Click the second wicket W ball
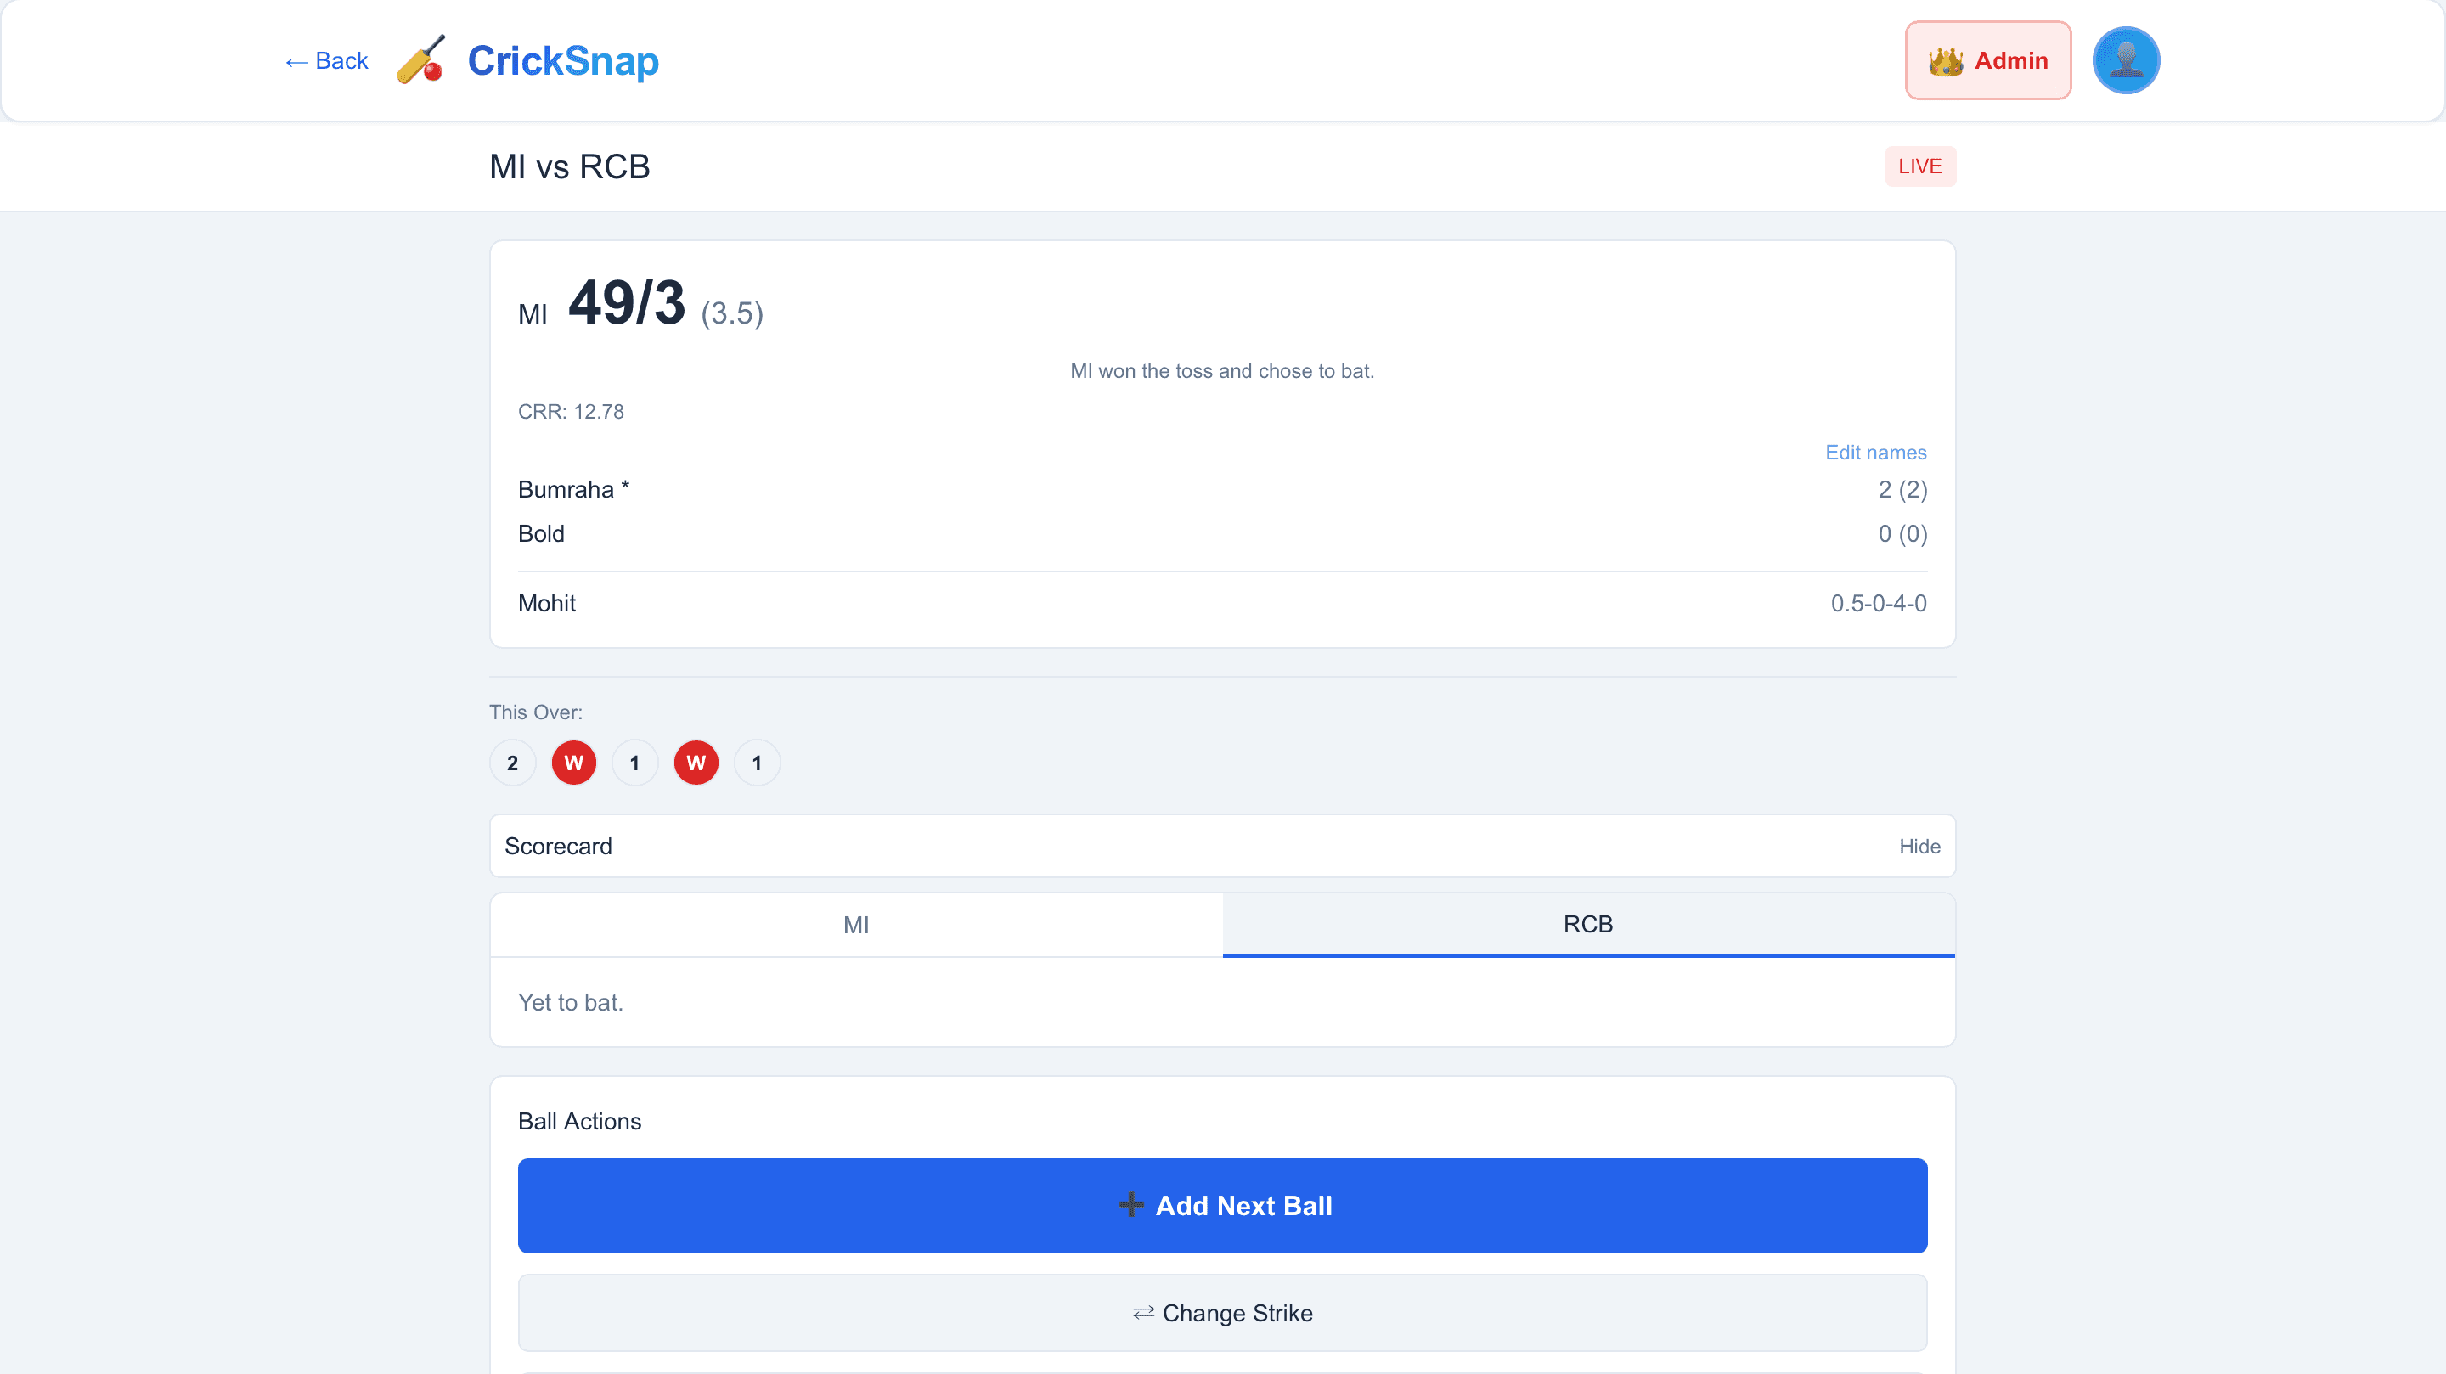Viewport: 2446px width, 1374px height. pos(696,763)
